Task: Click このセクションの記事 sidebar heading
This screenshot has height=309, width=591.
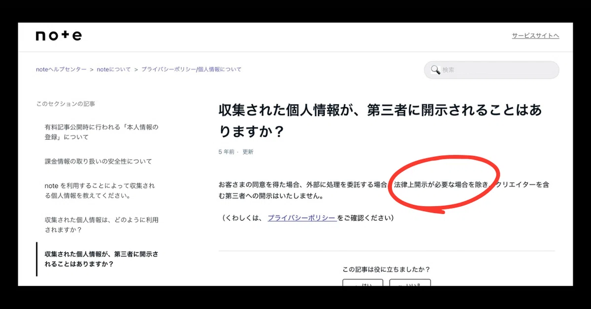Action: [66, 104]
